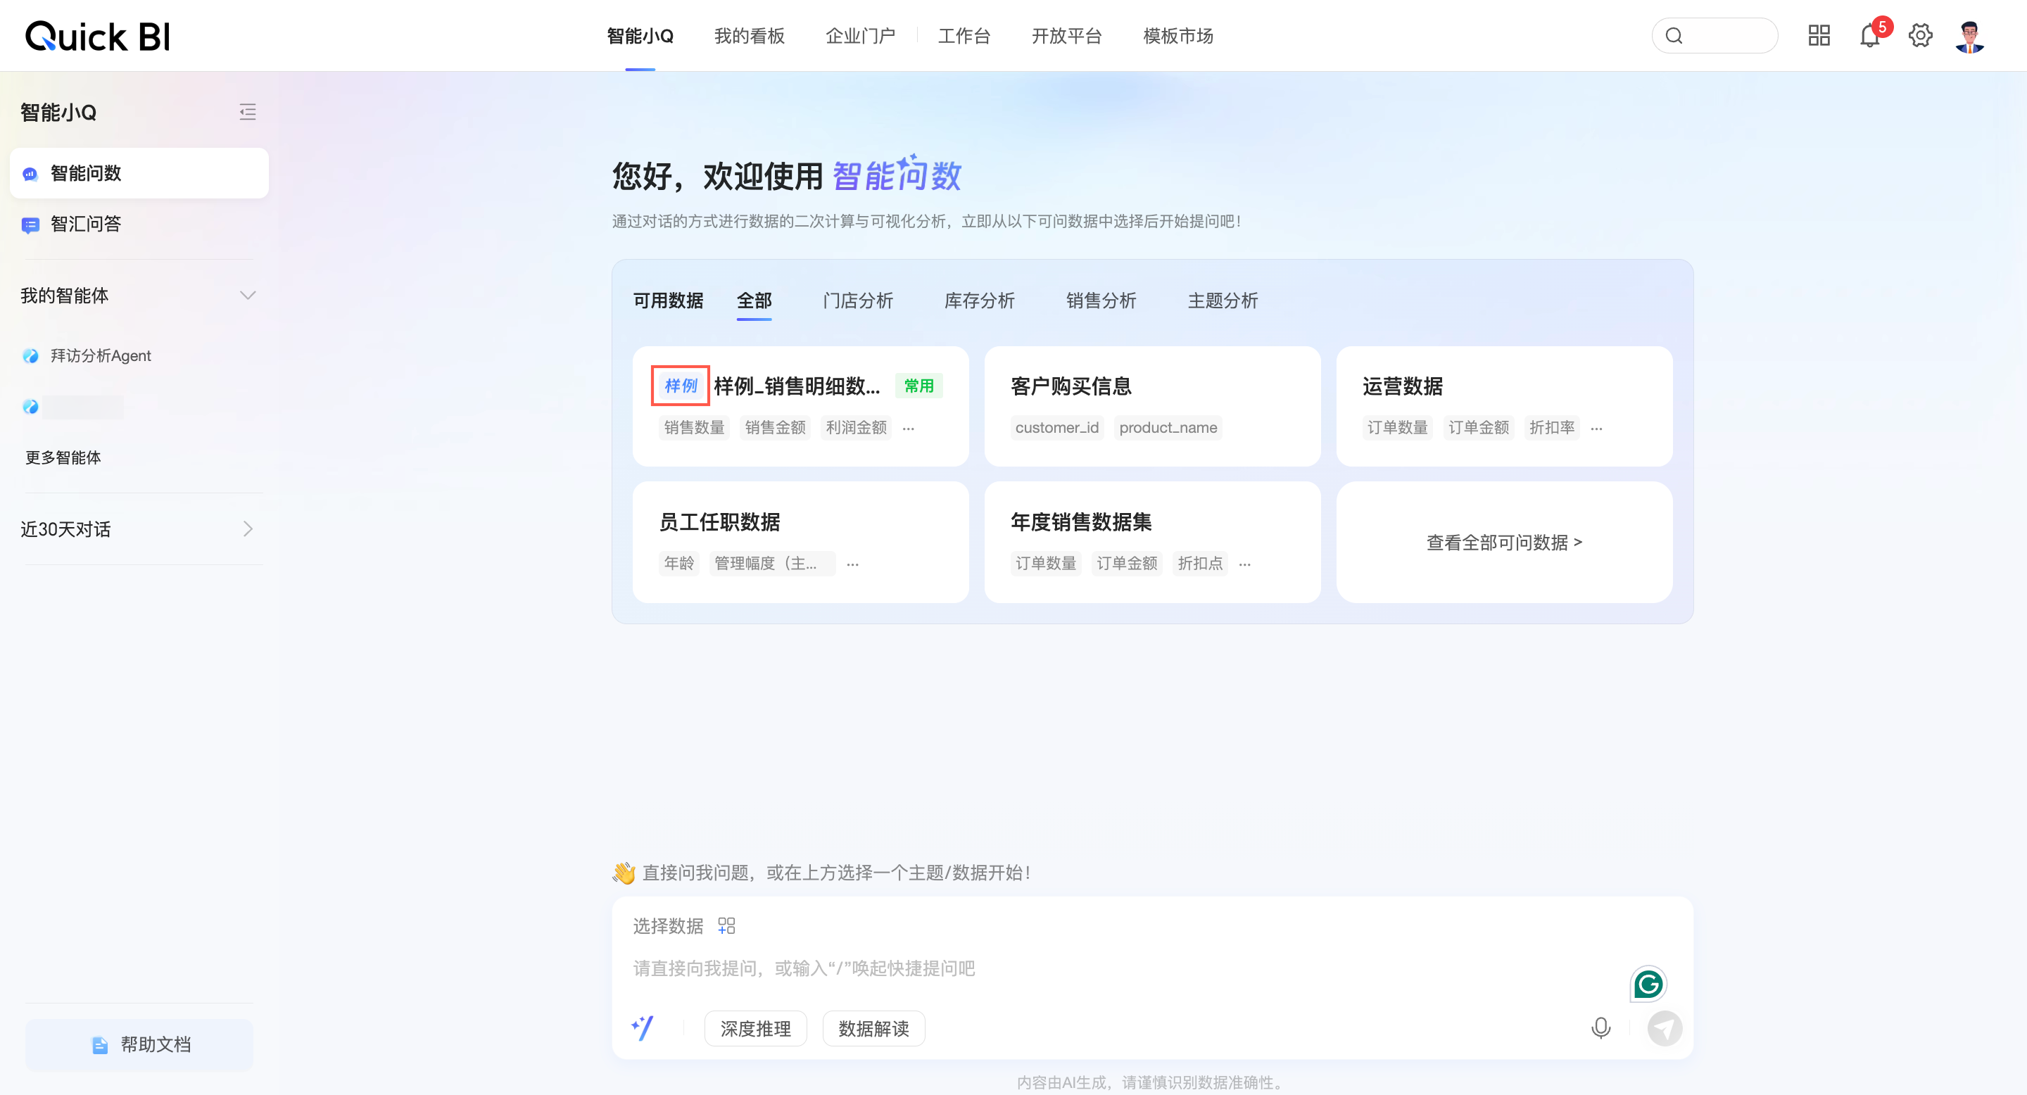
Task: Open the 客户购买信息 dataset card
Action: tap(1152, 406)
